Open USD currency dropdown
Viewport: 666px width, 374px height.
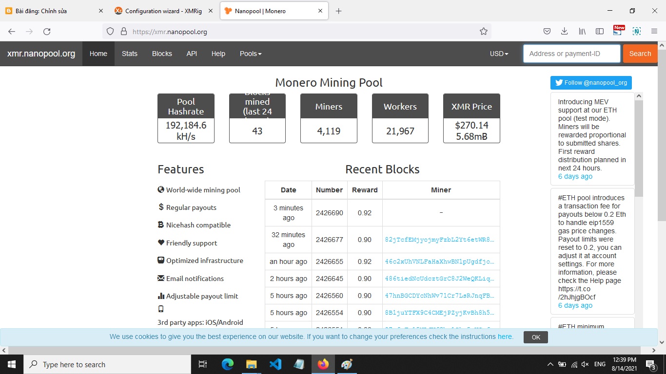[499, 54]
